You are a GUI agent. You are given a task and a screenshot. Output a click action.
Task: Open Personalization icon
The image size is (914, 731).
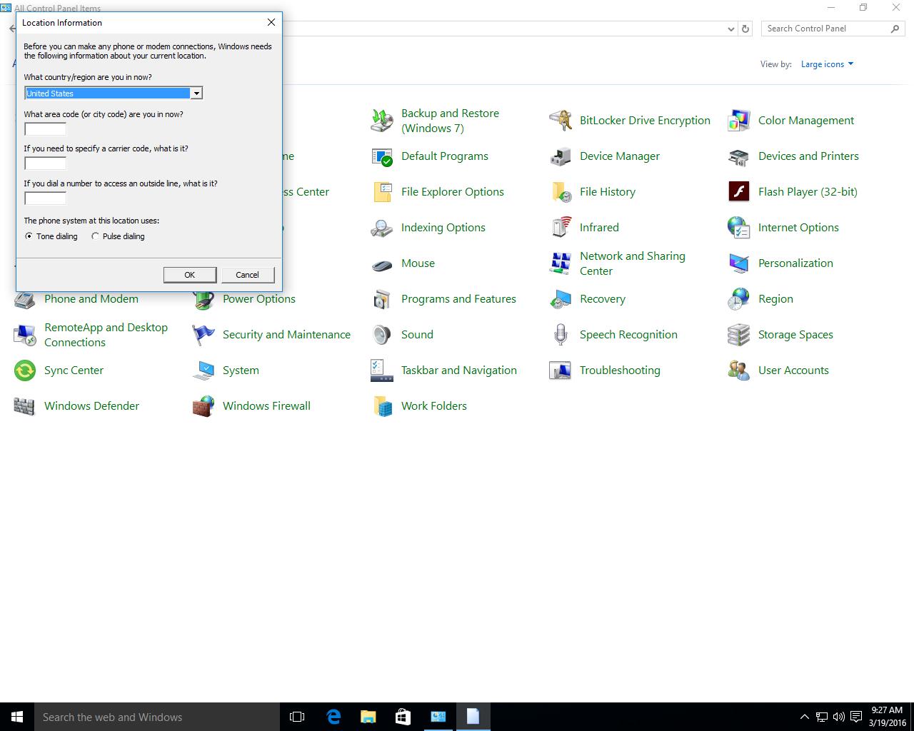[739, 263]
